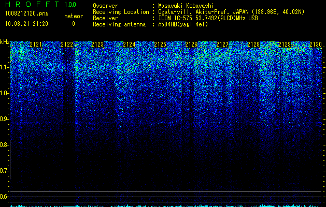Click the meteor label
The image size is (326, 207).
[x=74, y=16]
